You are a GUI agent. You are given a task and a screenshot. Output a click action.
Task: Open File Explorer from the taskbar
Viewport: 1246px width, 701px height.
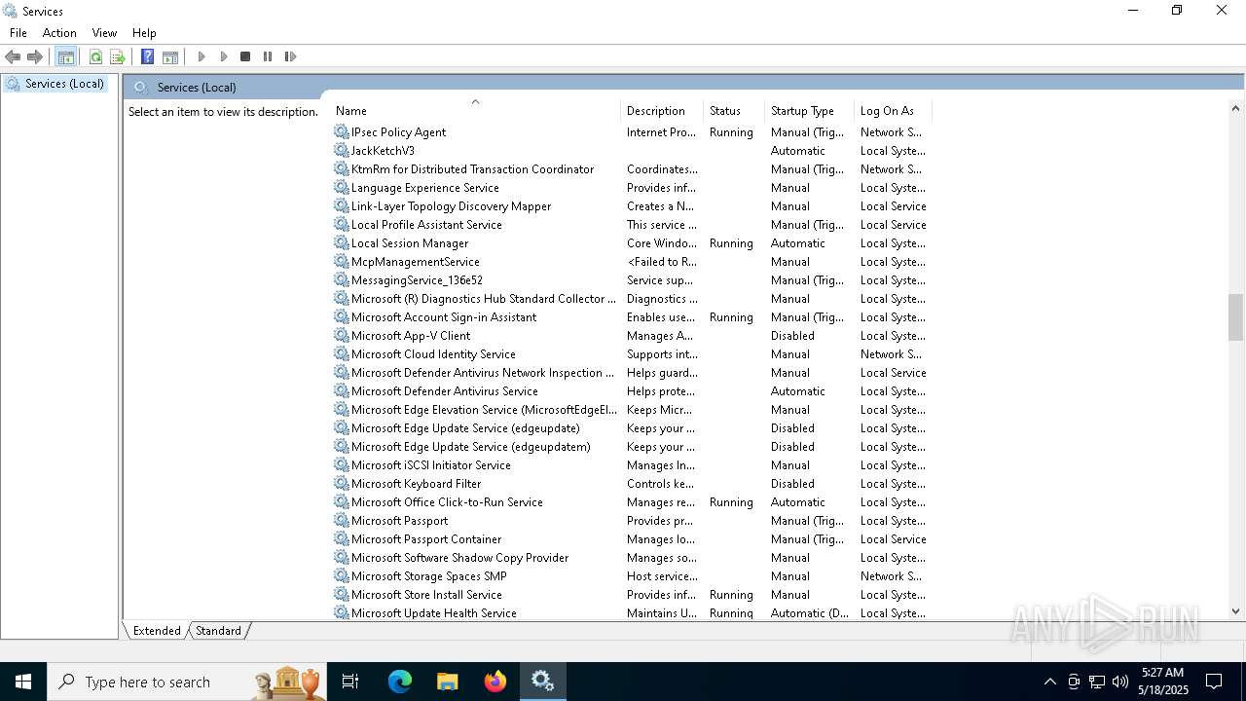(447, 682)
